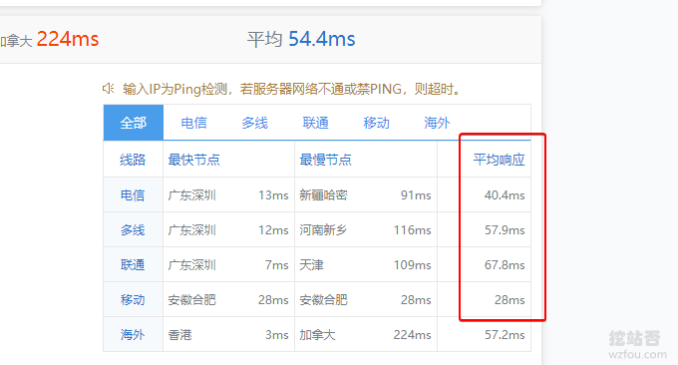Click the 7ms value
678x365 pixels.
click(x=277, y=264)
